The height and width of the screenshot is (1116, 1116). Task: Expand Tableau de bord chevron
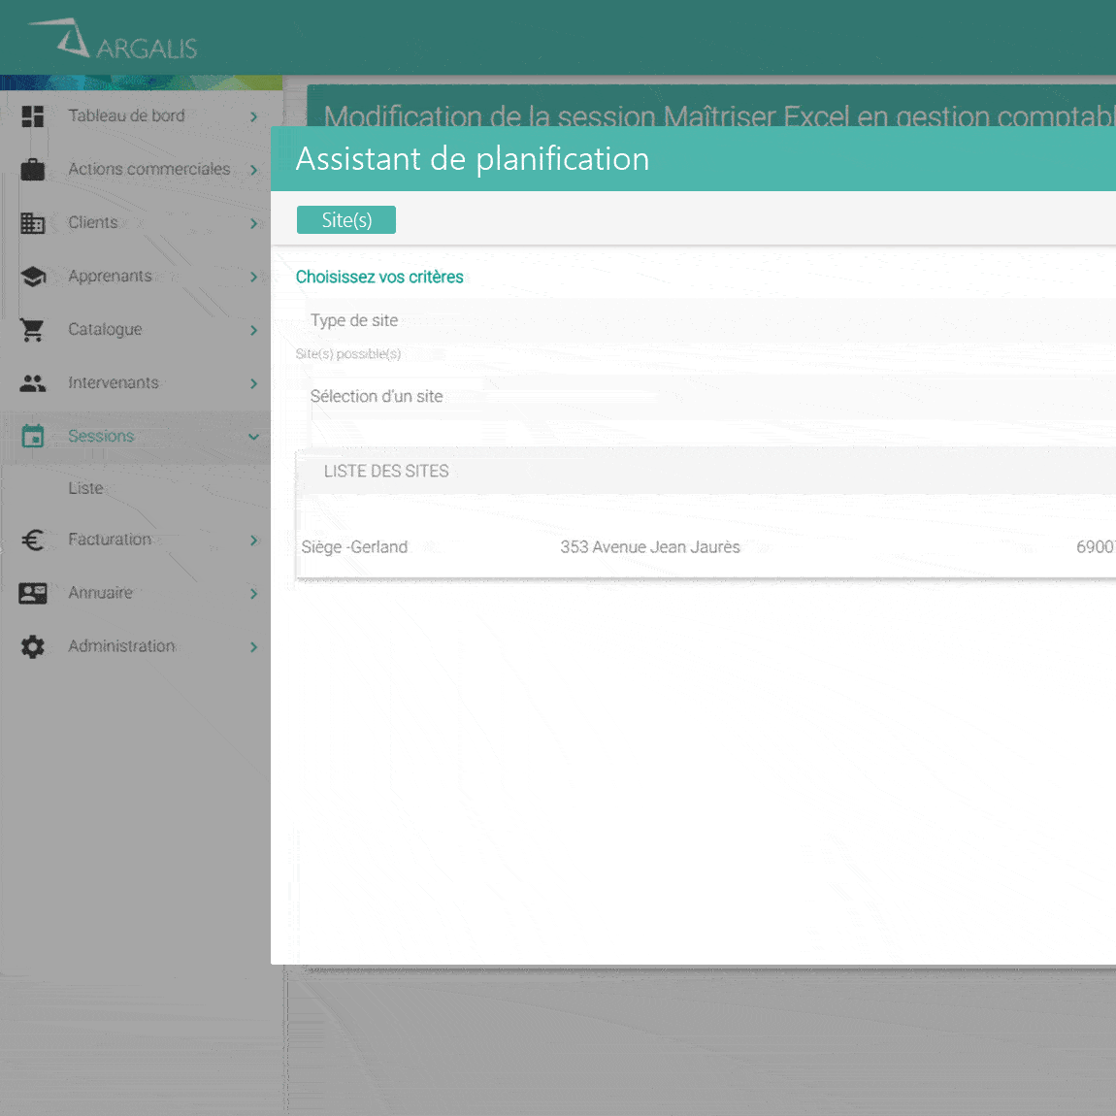[x=254, y=116]
